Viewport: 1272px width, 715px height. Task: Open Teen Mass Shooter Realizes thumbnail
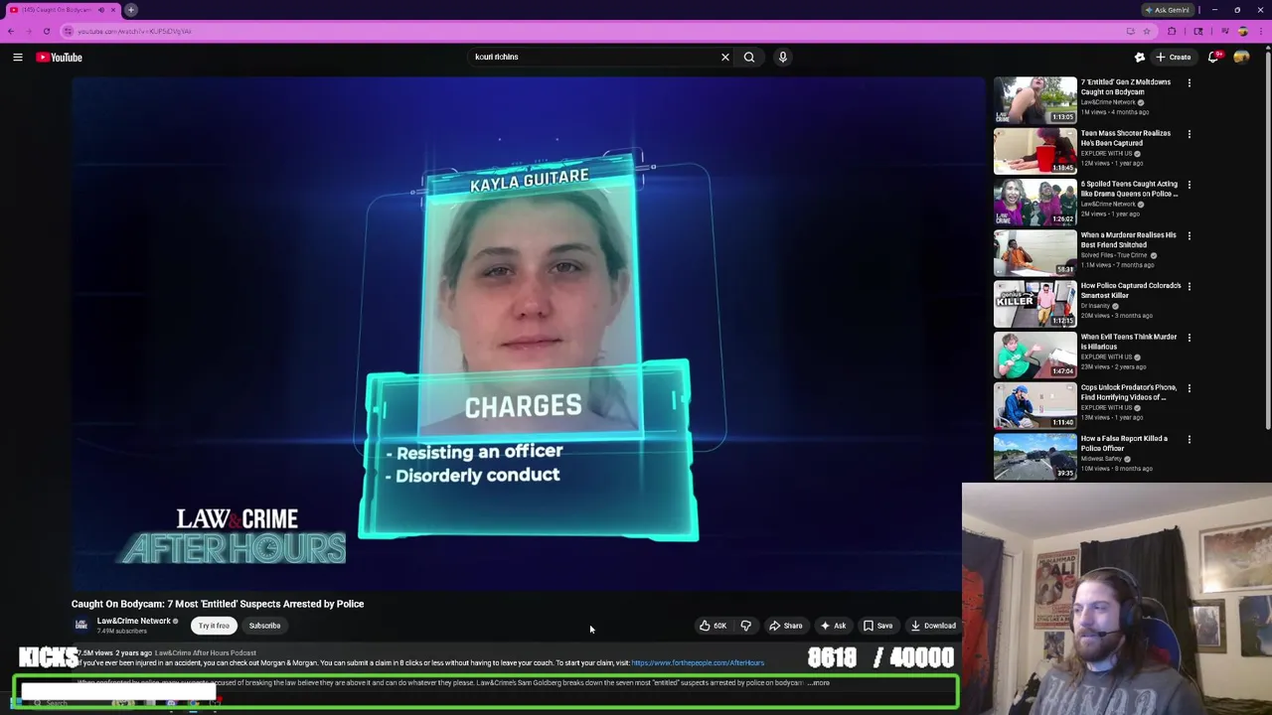click(x=1034, y=150)
